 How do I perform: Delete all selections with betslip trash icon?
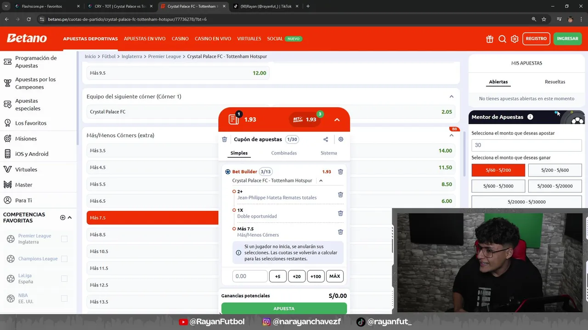[224, 139]
